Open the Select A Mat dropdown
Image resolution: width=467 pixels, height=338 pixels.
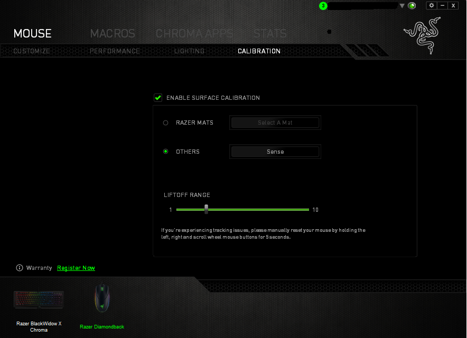[x=275, y=123]
